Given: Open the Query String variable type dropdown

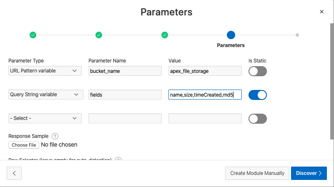Looking at the screenshot, I should [x=45, y=95].
